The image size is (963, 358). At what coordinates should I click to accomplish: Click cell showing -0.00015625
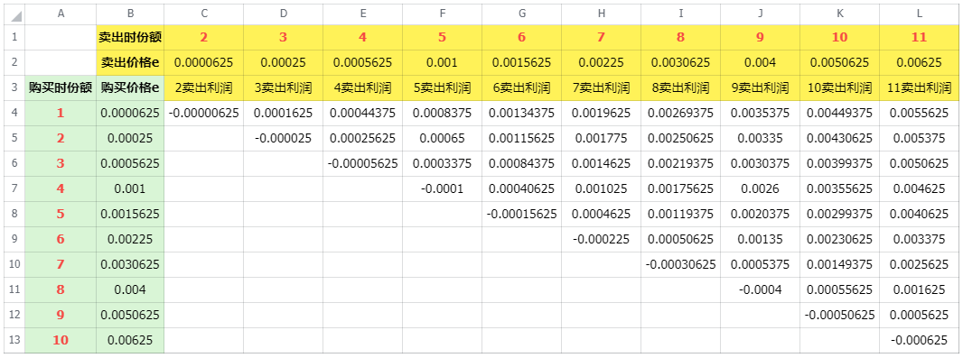[x=521, y=214]
